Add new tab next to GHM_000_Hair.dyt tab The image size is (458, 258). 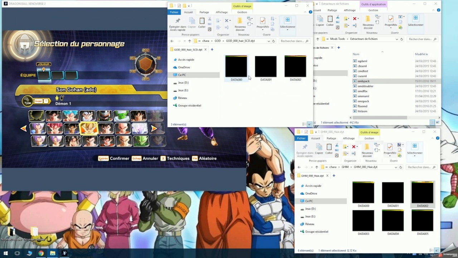334,176
